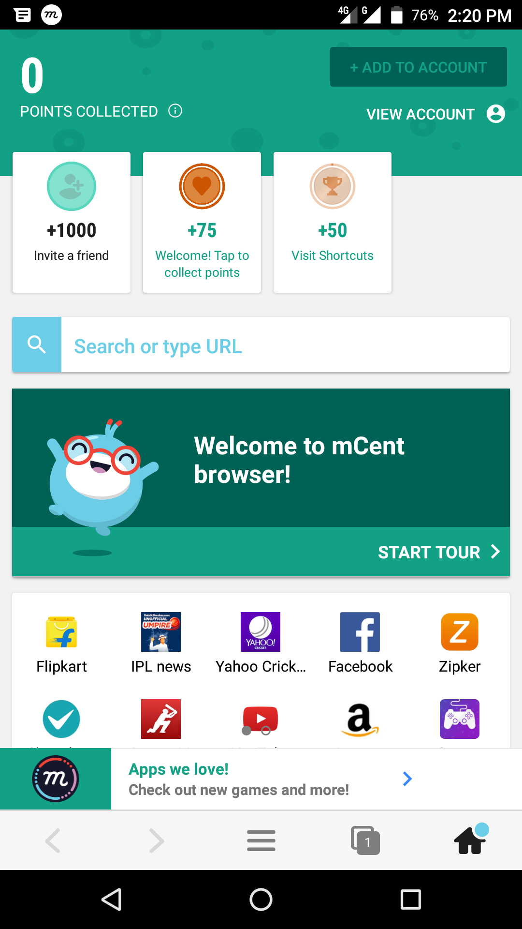Select the +1000 Invite a friend card

[72, 222]
